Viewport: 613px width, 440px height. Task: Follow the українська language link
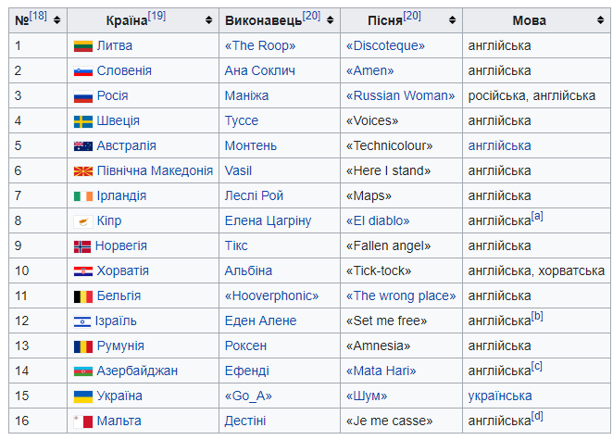[500, 396]
